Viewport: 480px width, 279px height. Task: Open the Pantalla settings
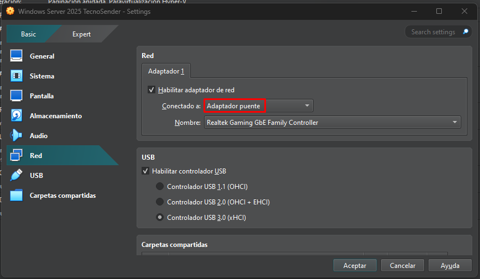point(41,96)
